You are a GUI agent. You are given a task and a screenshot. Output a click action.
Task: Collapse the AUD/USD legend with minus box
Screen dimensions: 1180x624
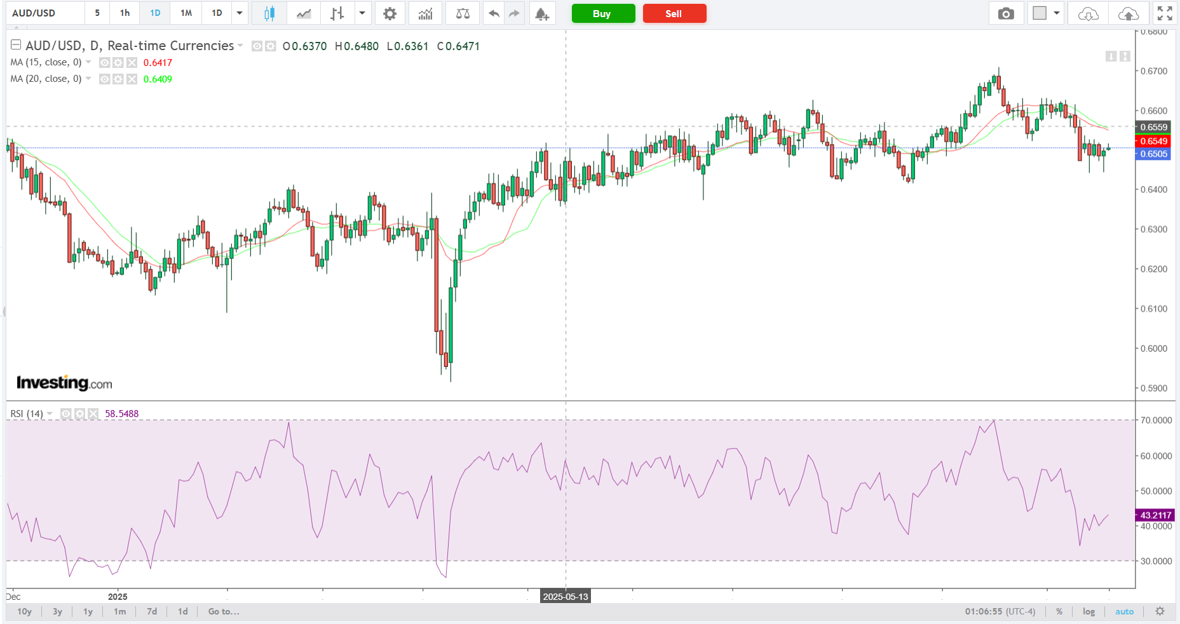point(16,45)
